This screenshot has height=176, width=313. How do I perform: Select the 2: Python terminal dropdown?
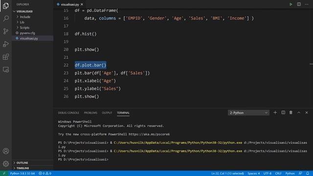248,113
